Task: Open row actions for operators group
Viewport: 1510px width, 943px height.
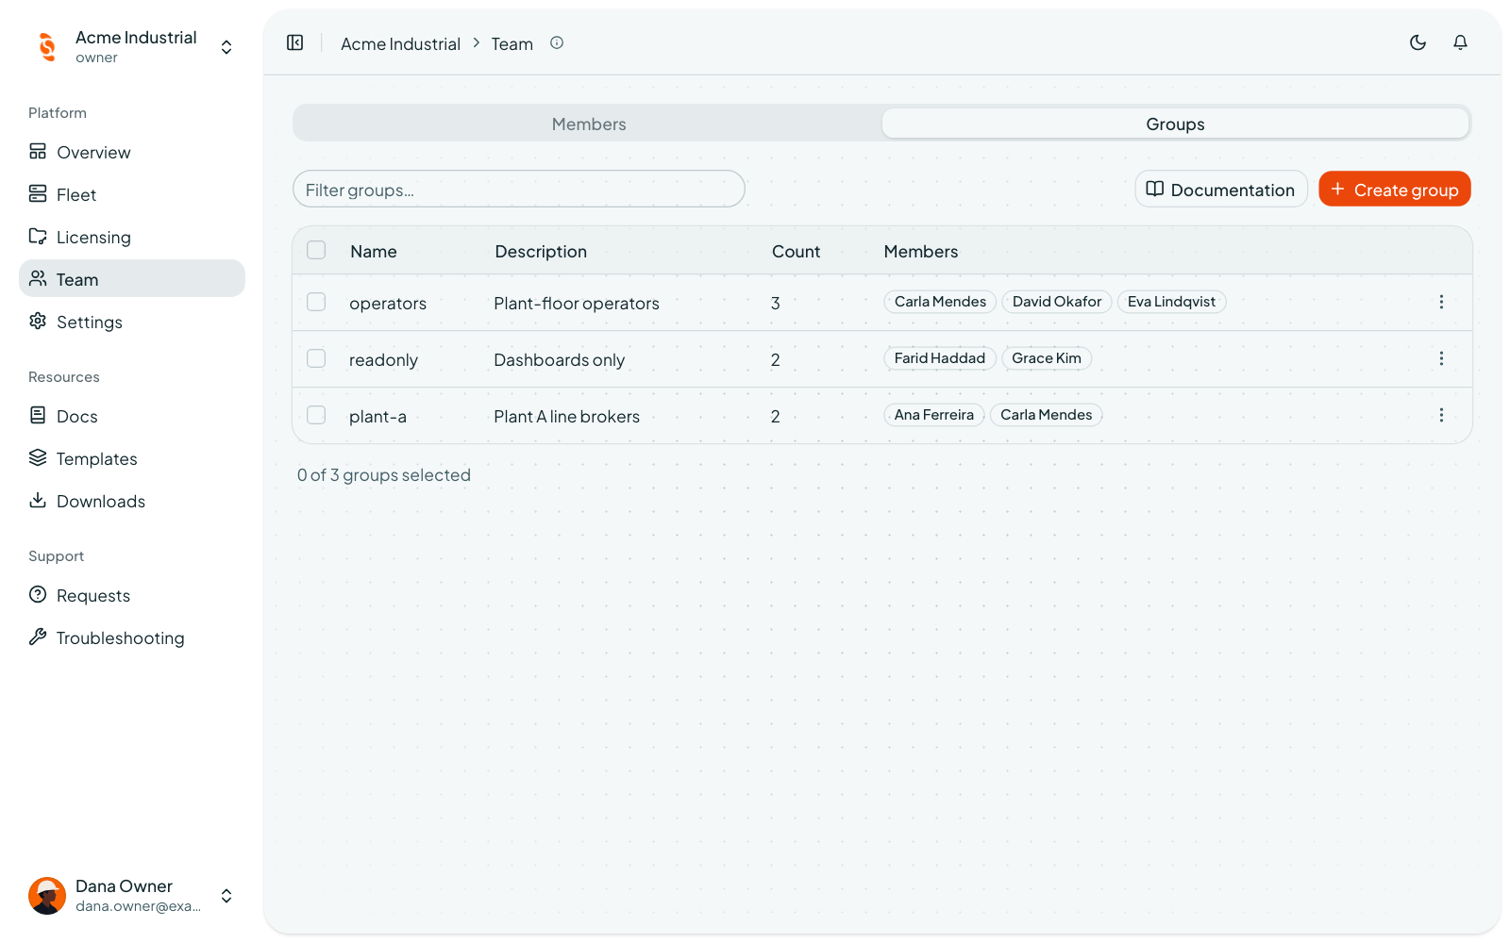Action: click(1441, 302)
